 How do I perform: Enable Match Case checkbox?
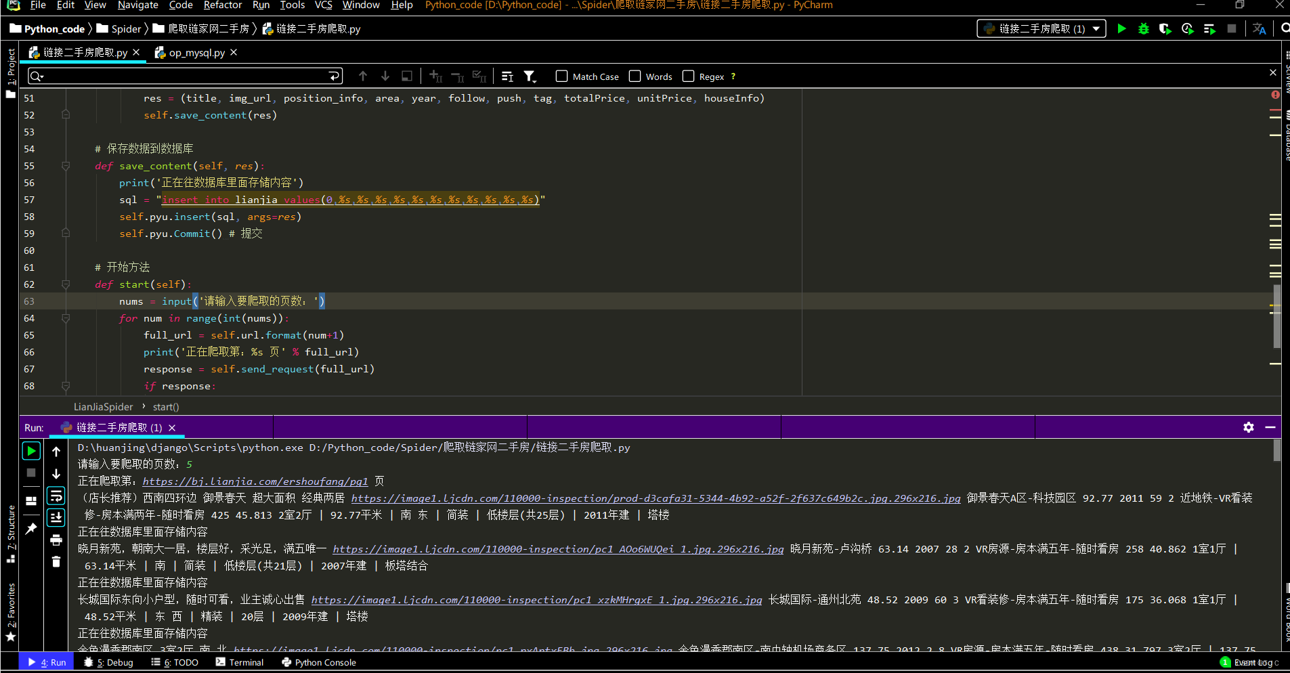(561, 77)
